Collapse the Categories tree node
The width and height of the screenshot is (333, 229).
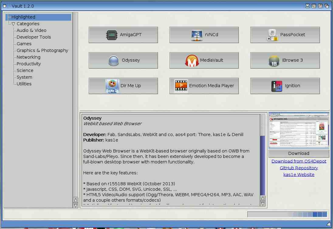click(x=13, y=24)
